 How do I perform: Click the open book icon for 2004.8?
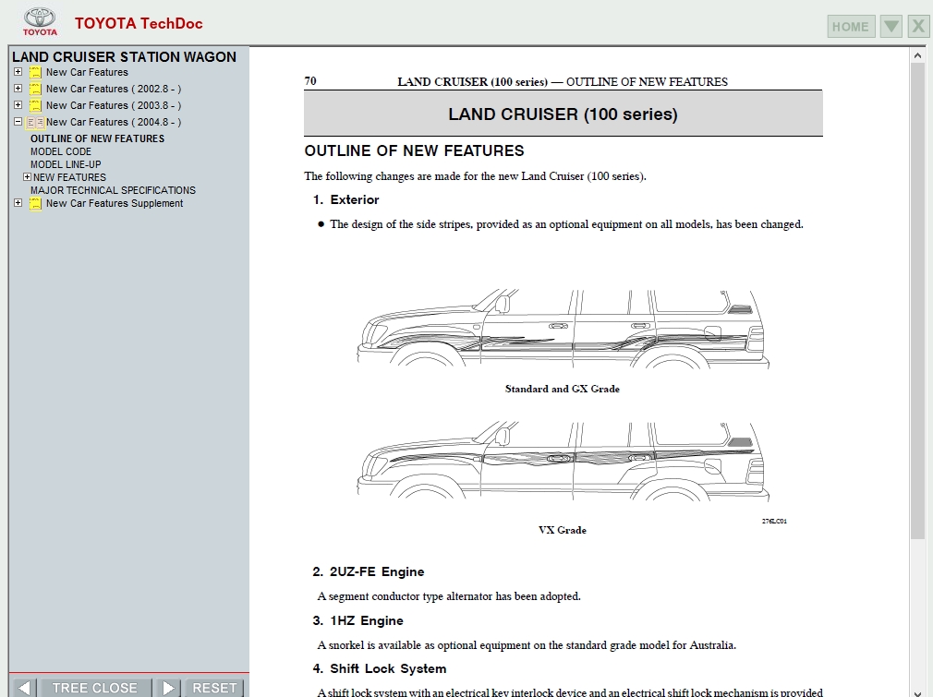coord(35,123)
